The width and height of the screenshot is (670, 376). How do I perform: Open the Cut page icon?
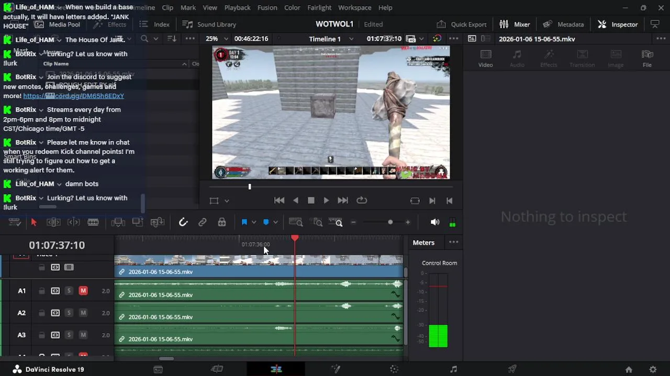(x=217, y=369)
